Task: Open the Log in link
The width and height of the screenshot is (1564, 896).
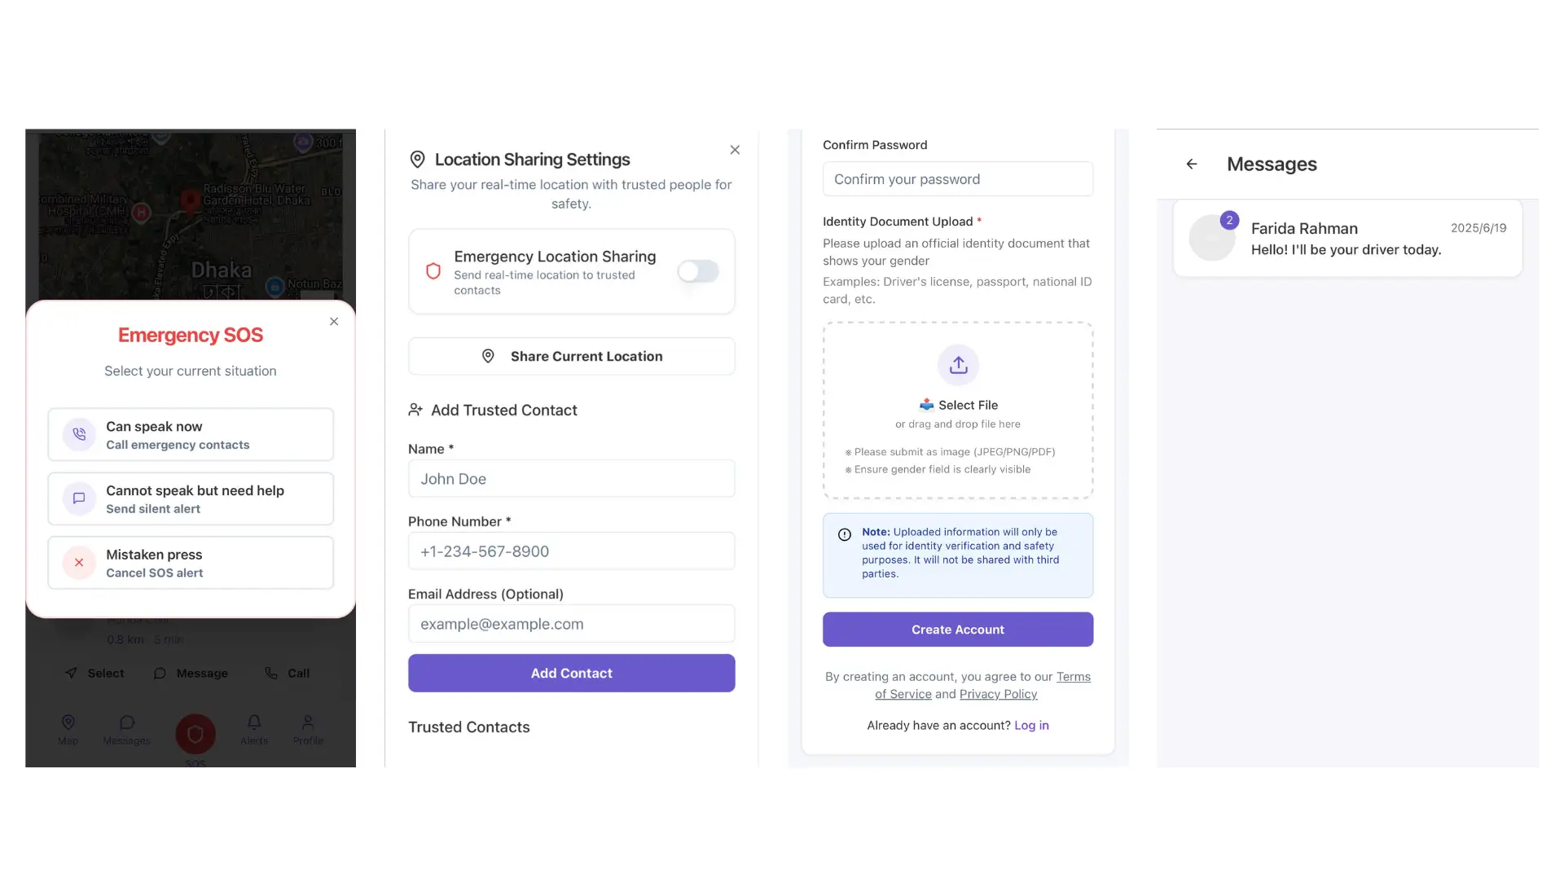Action: point(1031,726)
